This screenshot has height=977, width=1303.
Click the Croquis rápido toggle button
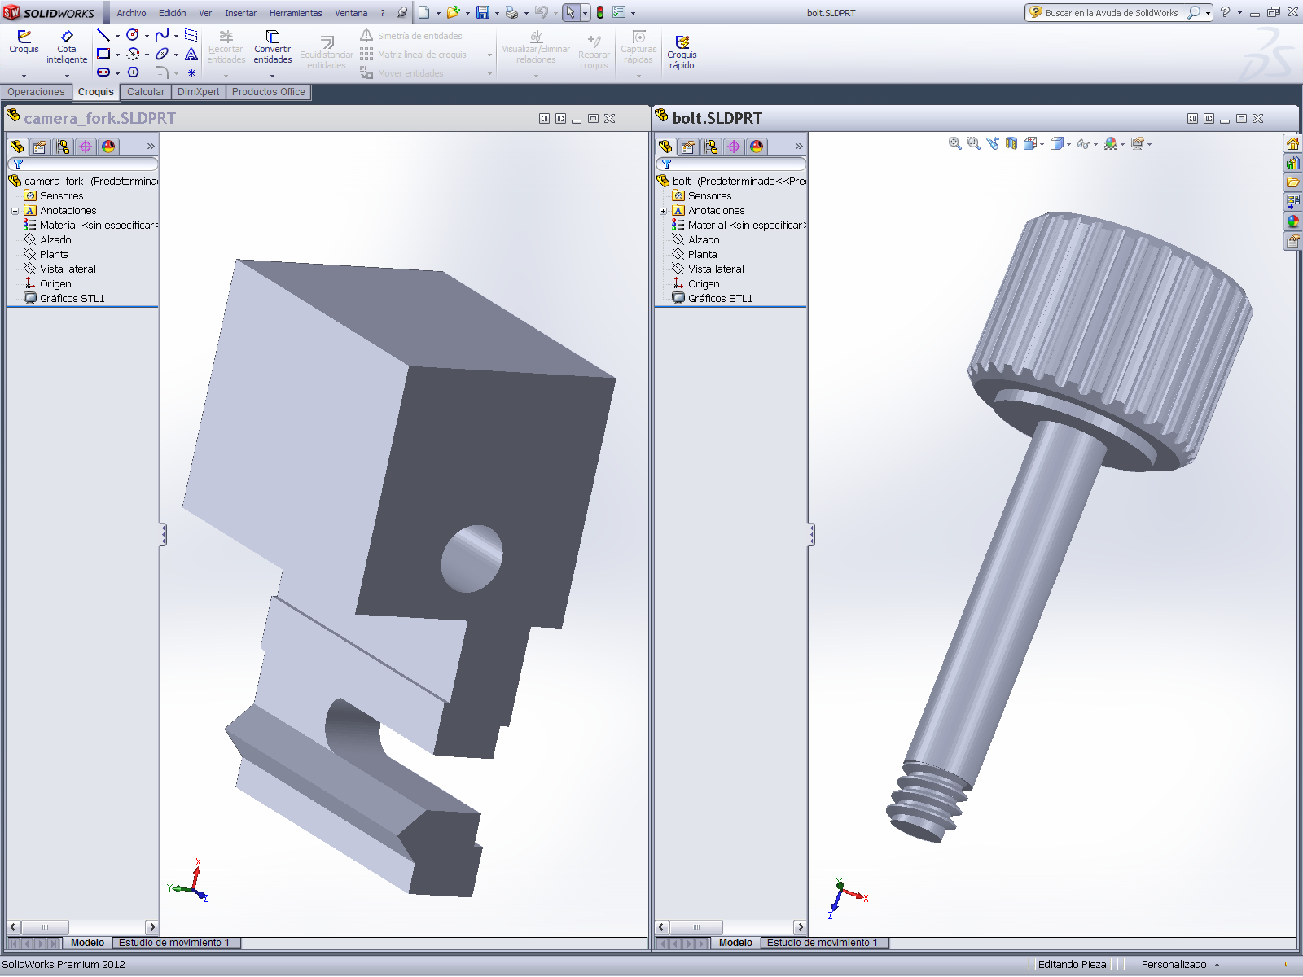point(682,50)
